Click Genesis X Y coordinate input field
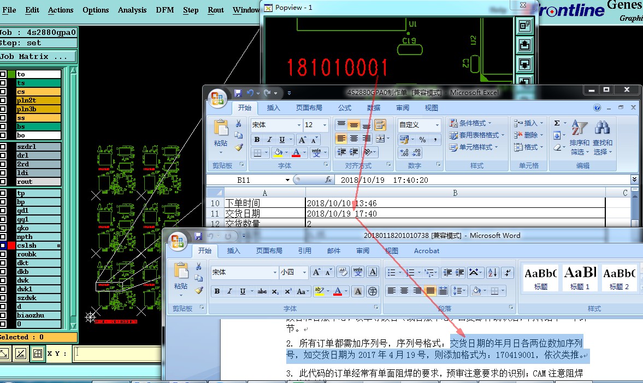This screenshot has height=383, width=643. (117, 354)
